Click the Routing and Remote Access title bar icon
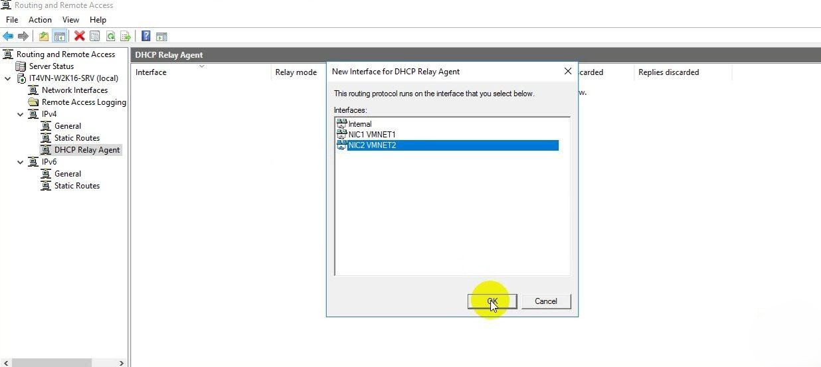The width and height of the screenshot is (821, 367). [7, 5]
